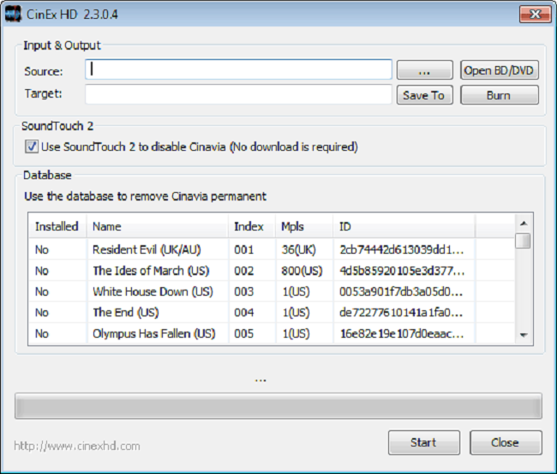Click index cell 002
The width and height of the screenshot is (557, 474).
[244, 271]
